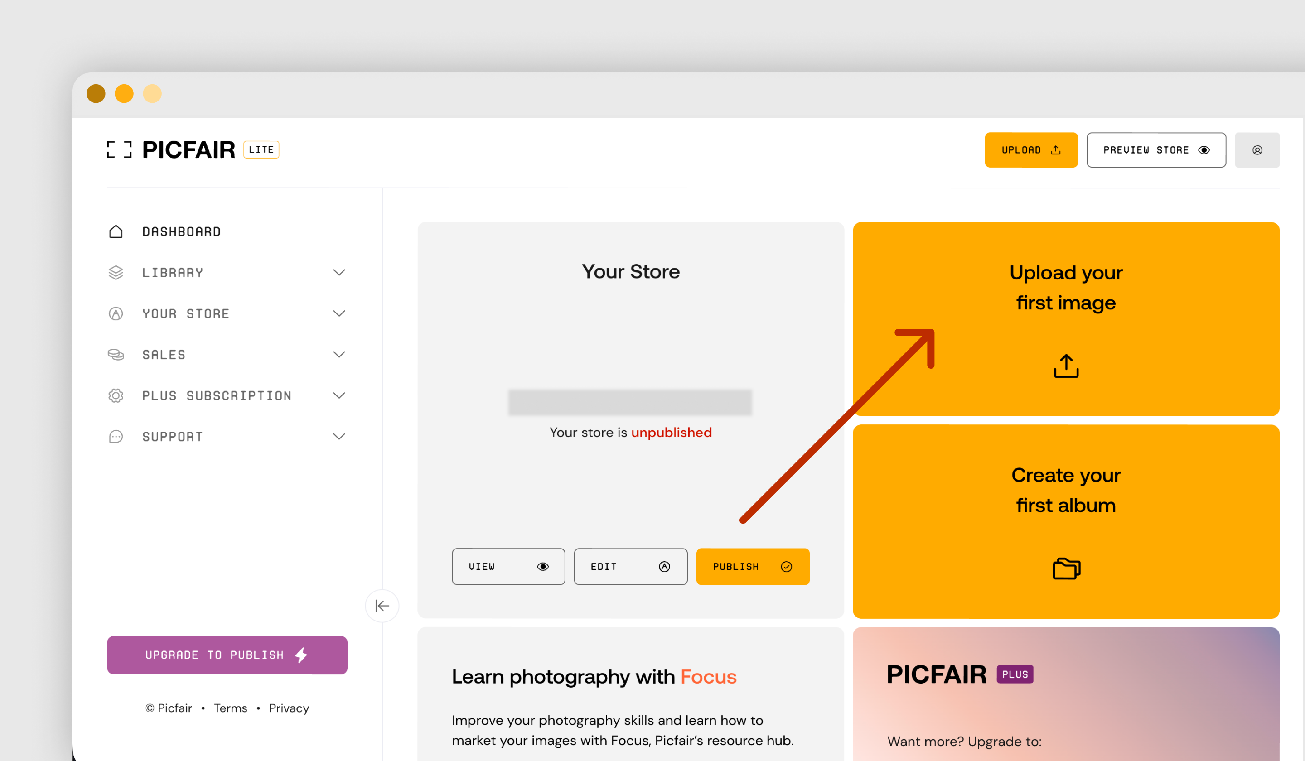The width and height of the screenshot is (1305, 761).
Task: Click the 'Learn photography with' heading
Action: coord(563,677)
